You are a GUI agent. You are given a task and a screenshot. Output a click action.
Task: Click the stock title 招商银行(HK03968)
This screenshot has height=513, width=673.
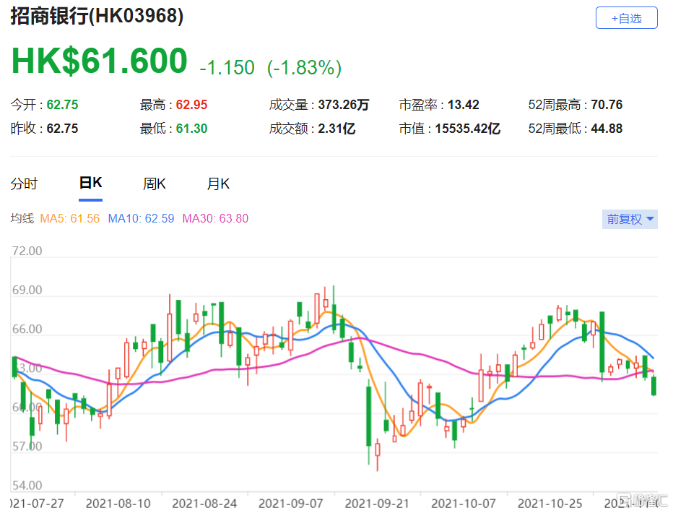pos(97,17)
